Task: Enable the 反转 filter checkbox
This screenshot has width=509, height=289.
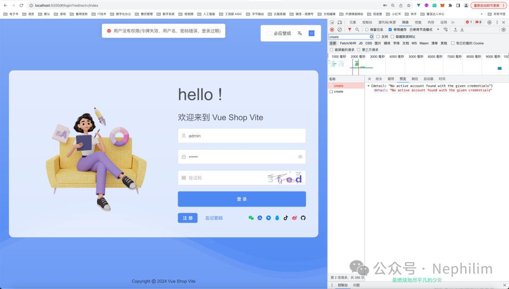Action: pyautogui.click(x=378, y=37)
